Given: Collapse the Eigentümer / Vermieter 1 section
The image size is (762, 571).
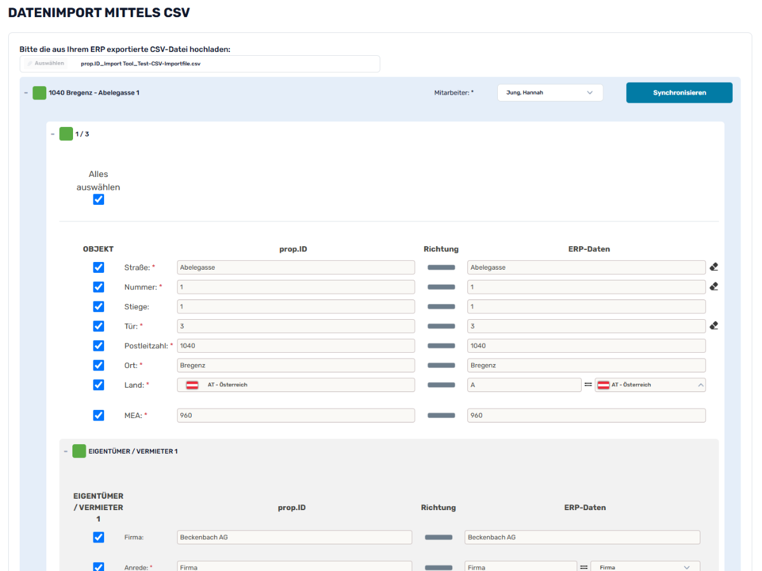Looking at the screenshot, I should click(x=65, y=451).
